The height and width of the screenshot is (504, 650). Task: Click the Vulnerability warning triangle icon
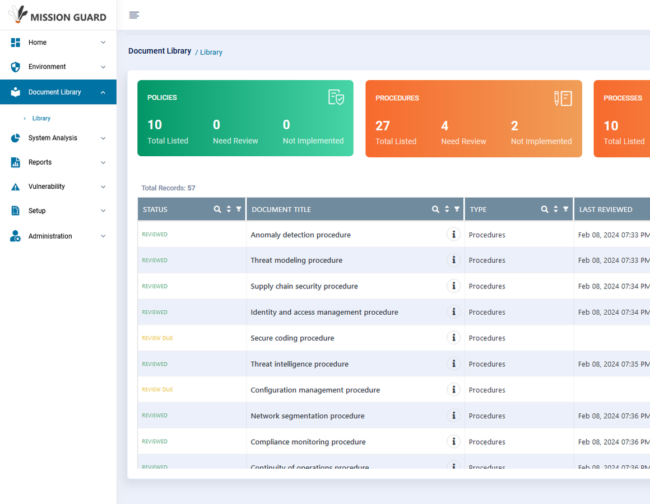click(15, 187)
